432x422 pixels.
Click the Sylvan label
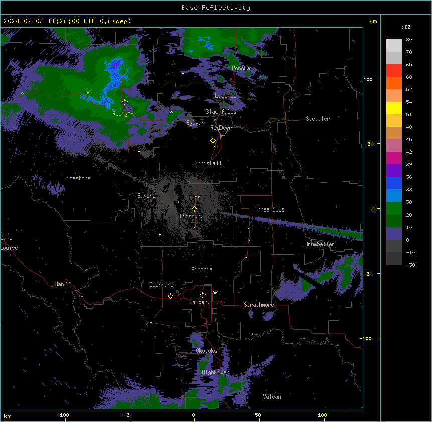(x=195, y=123)
